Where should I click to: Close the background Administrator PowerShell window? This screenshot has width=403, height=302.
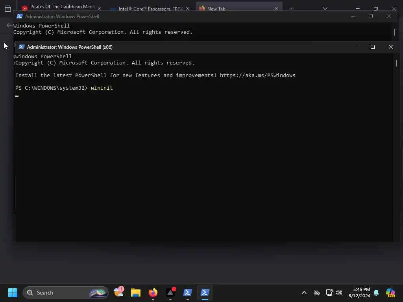388,17
